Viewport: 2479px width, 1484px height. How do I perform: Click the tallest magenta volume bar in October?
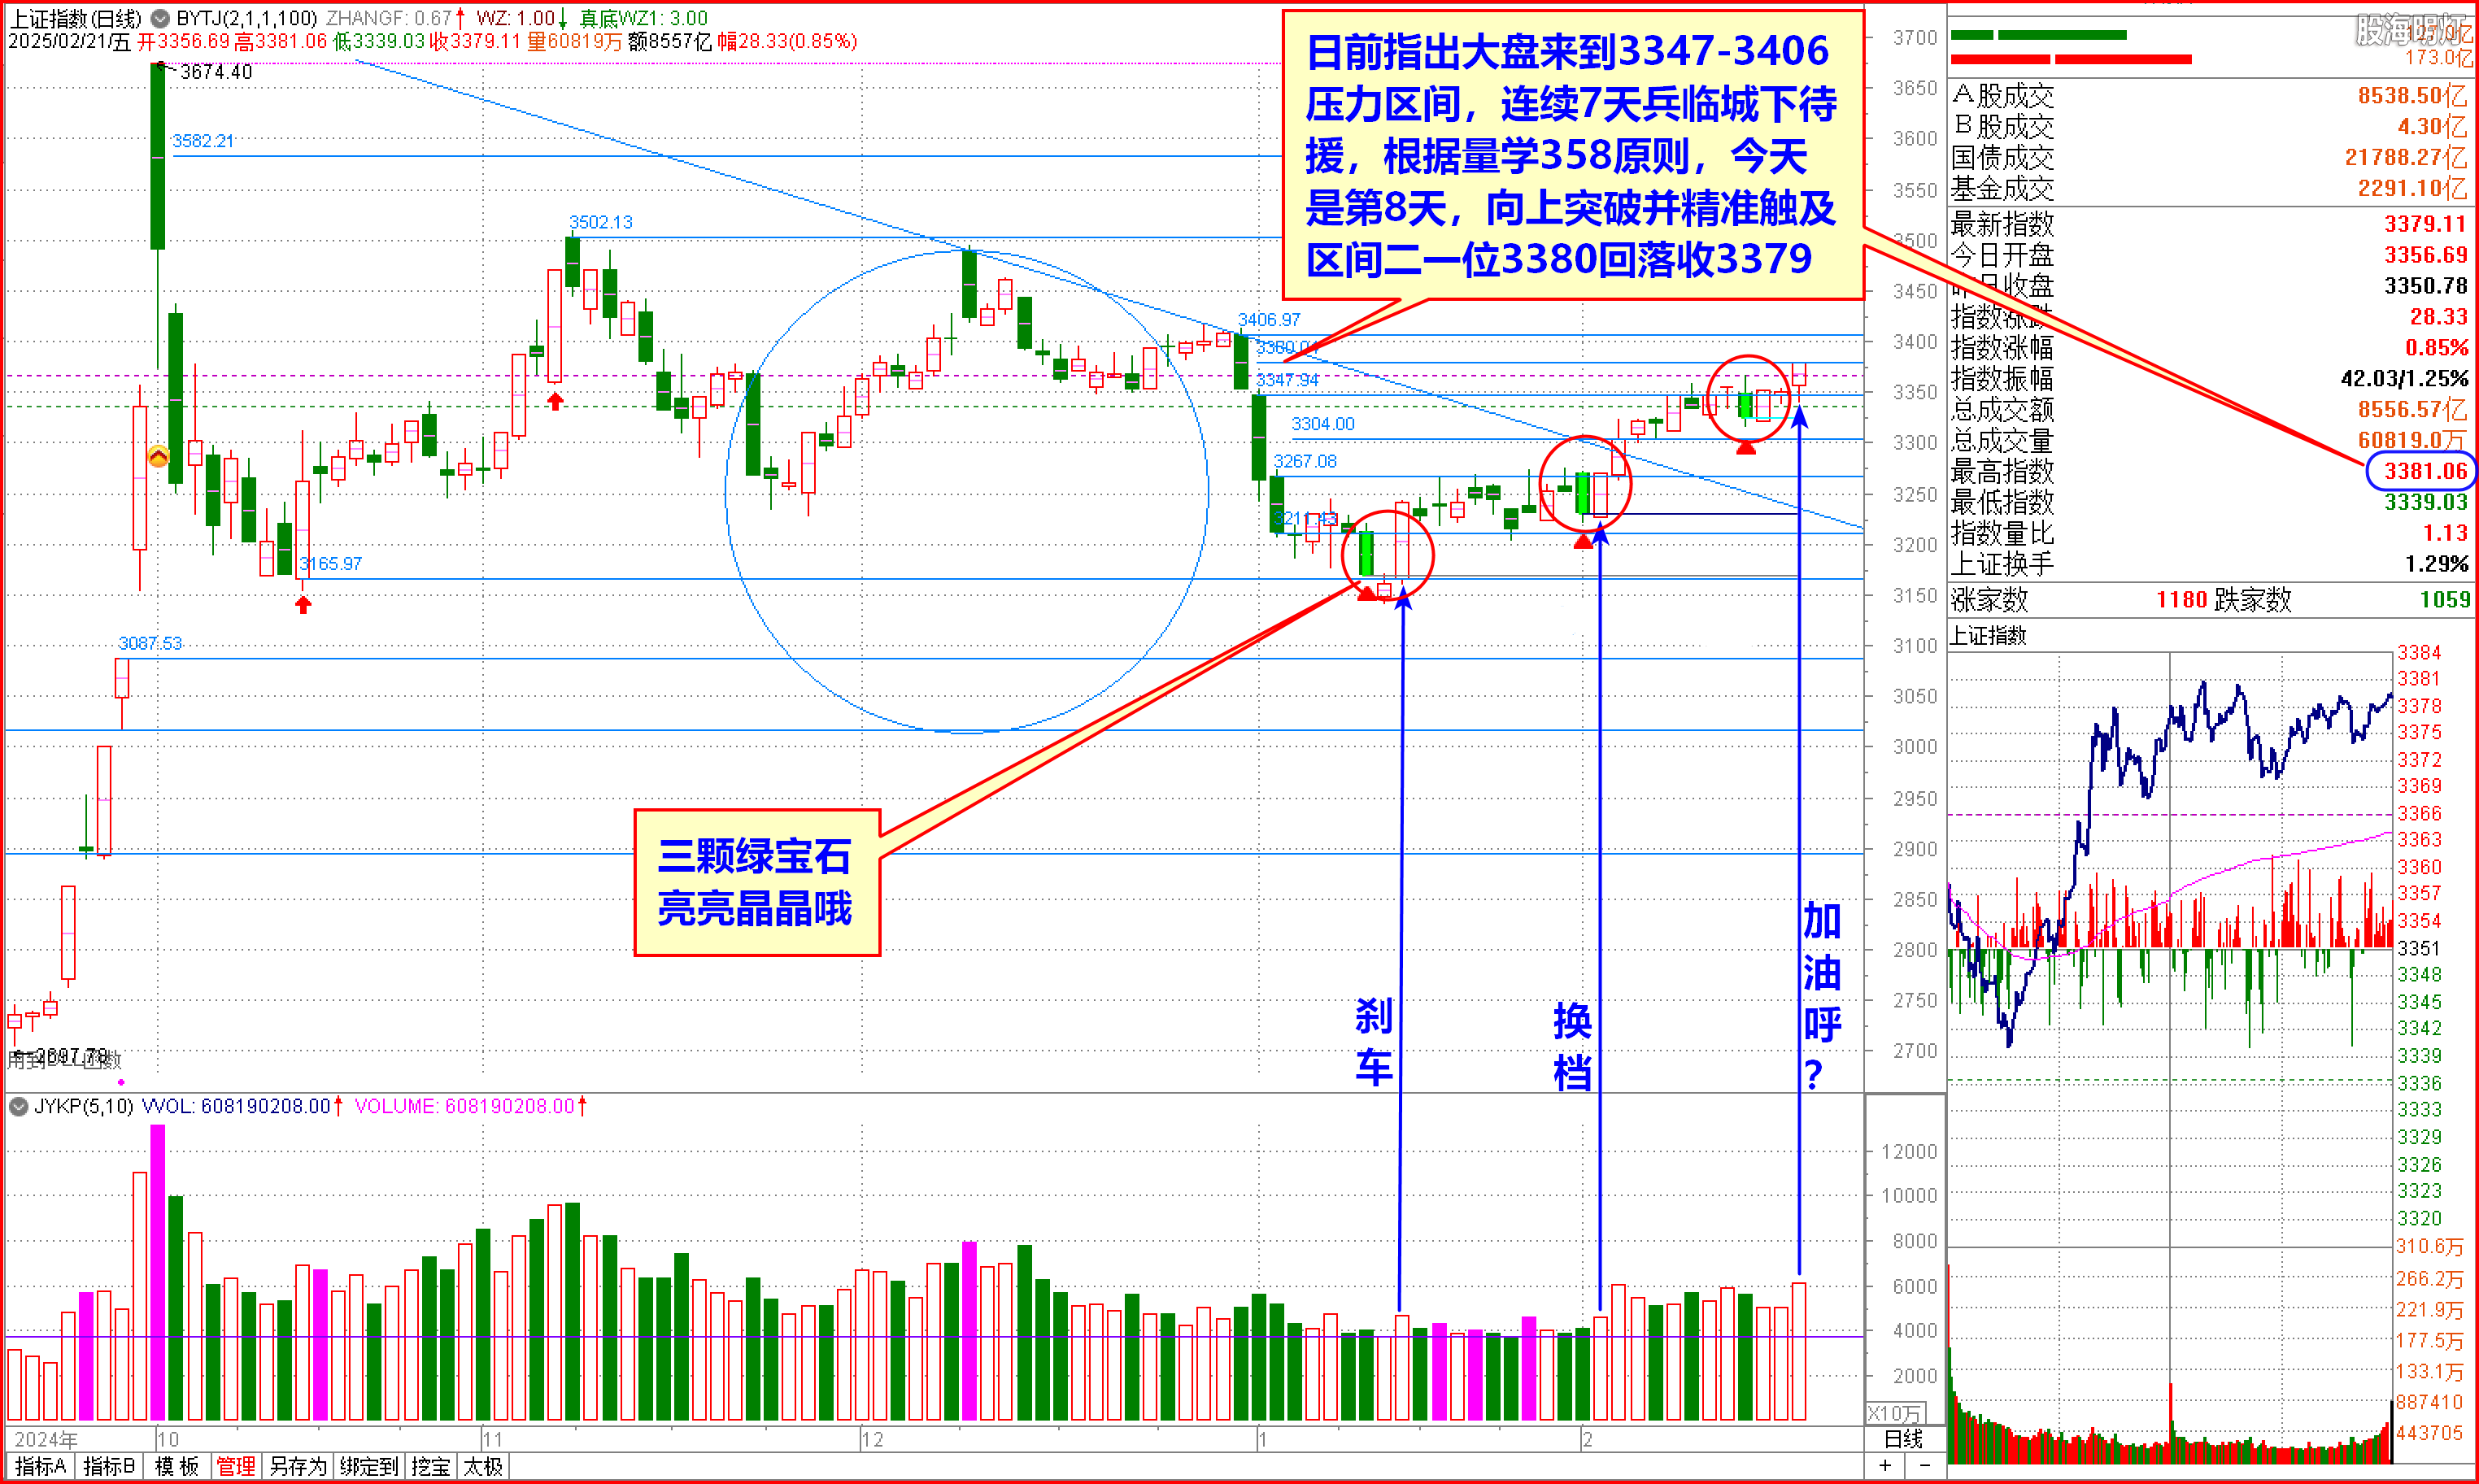click(158, 1272)
